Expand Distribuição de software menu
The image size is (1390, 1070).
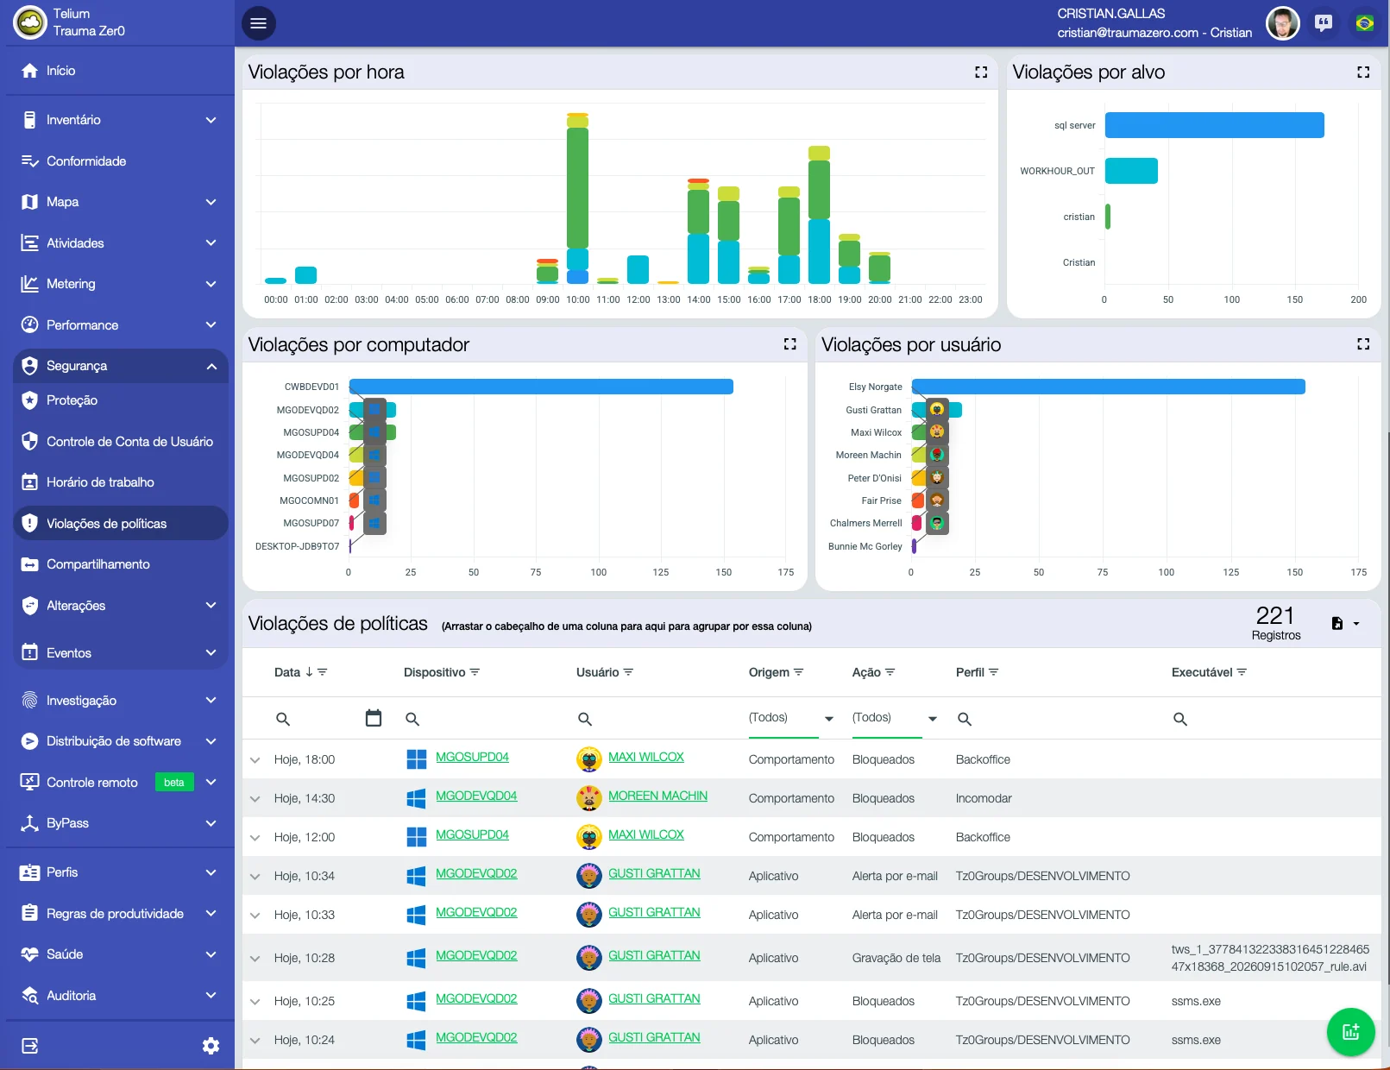tap(211, 741)
